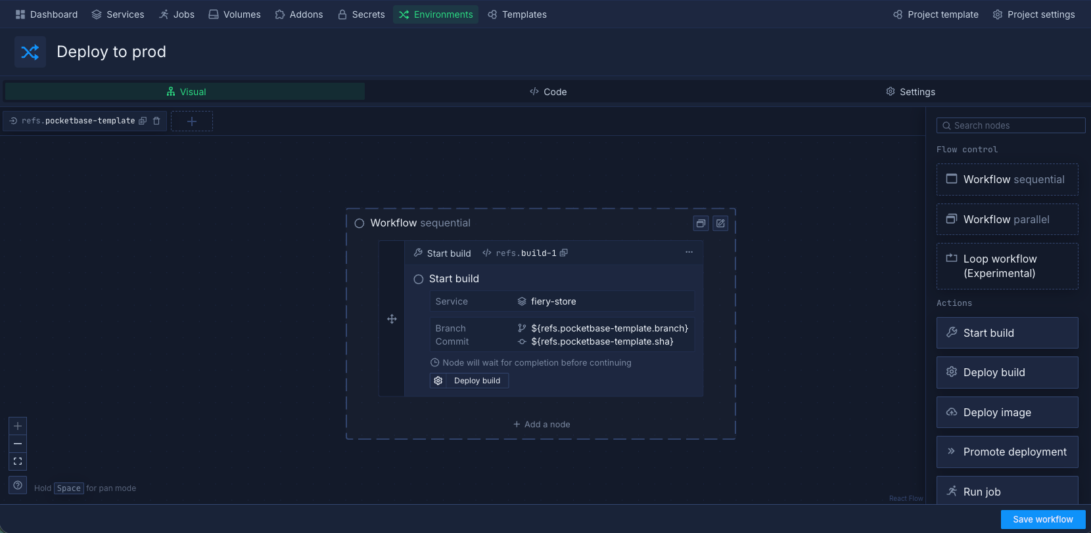Expand Add a node in the workflow
This screenshot has height=533, width=1091.
point(542,425)
